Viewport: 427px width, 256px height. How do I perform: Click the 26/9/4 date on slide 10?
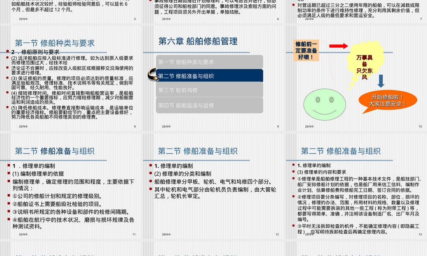[x=309, y=126]
